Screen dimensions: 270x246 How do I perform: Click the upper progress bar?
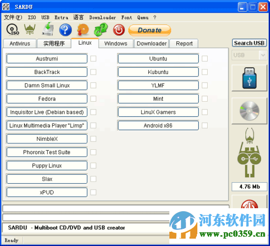(116, 209)
